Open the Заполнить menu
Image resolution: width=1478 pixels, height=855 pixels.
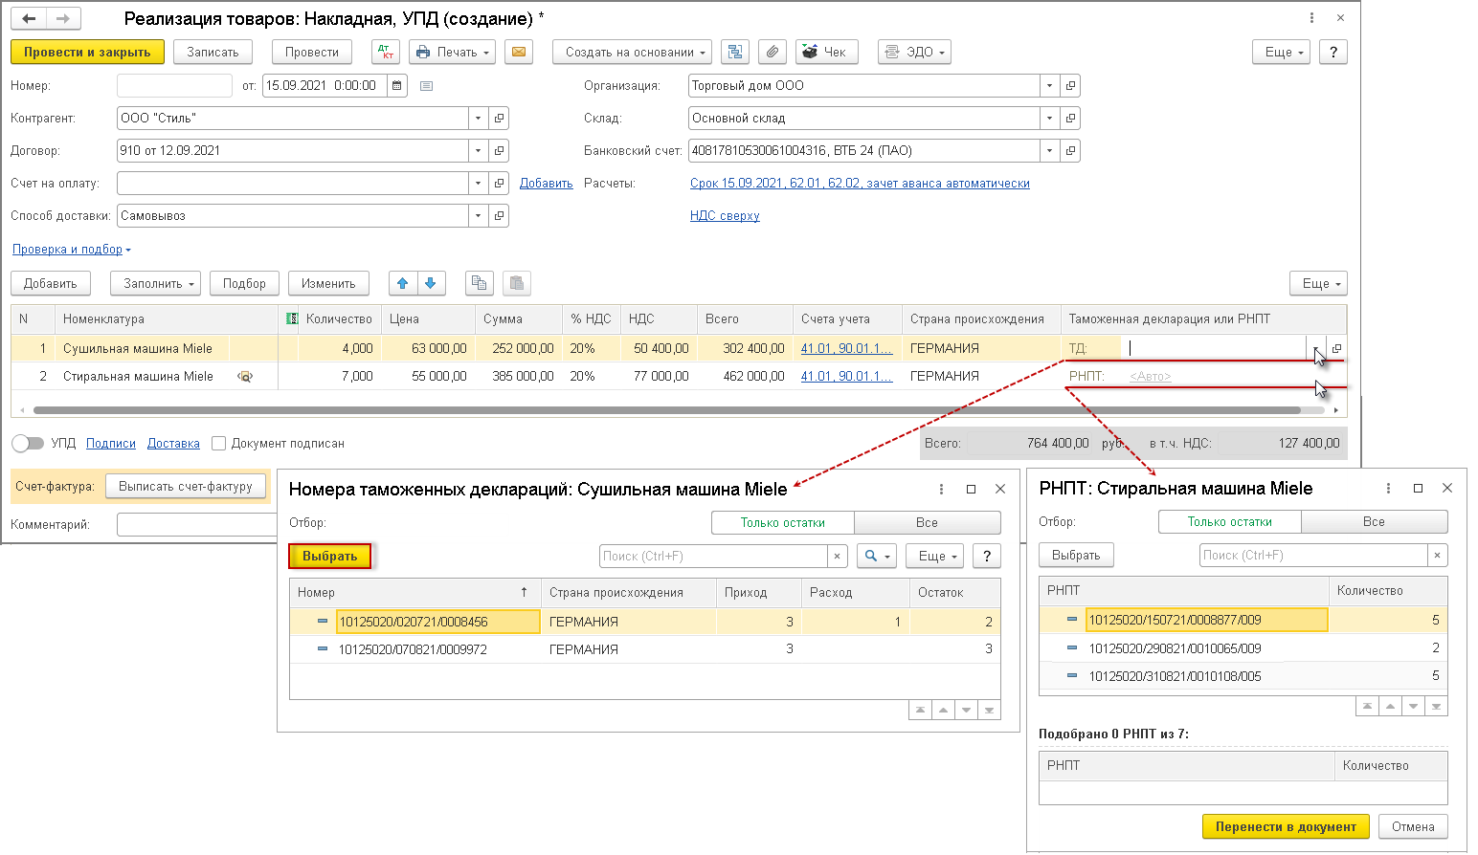[x=155, y=283]
